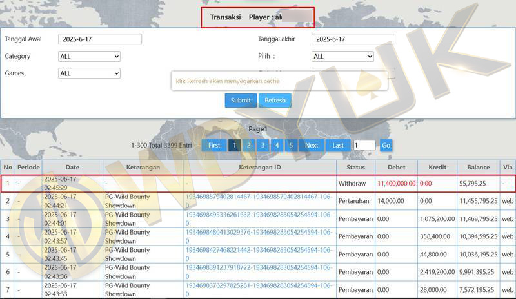This screenshot has height=299, width=516.
Task: Select page 2 in pagination
Action: pyautogui.click(x=248, y=146)
